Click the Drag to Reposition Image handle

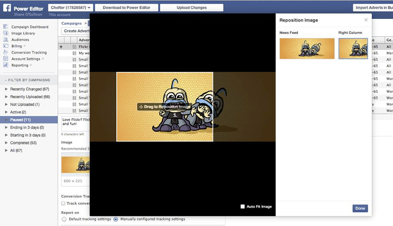tap(165, 107)
